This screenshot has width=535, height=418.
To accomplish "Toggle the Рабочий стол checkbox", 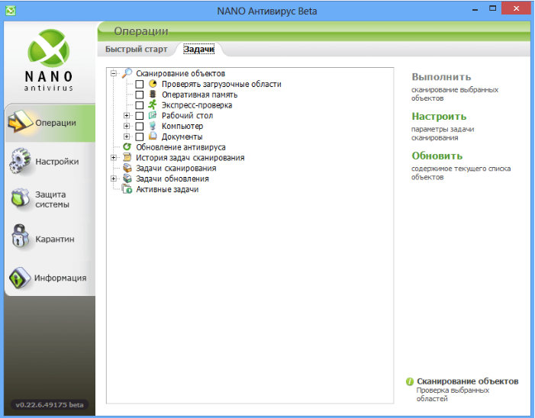I will [139, 116].
